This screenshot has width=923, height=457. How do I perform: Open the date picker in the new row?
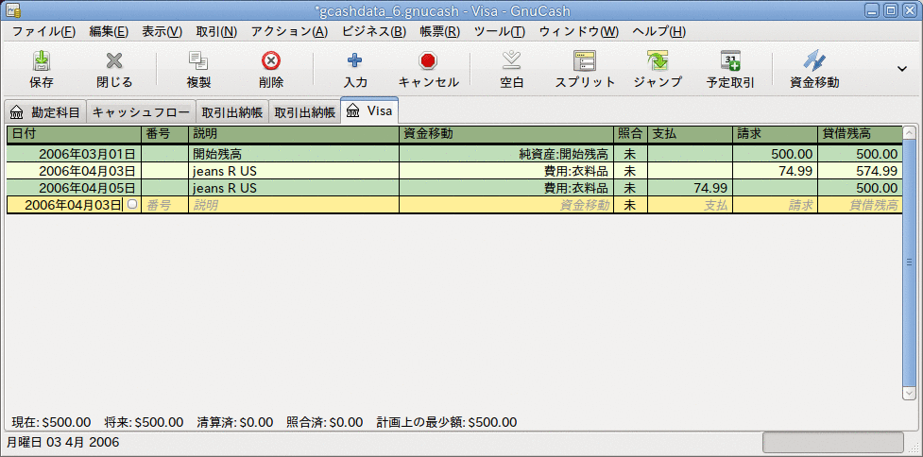click(133, 205)
